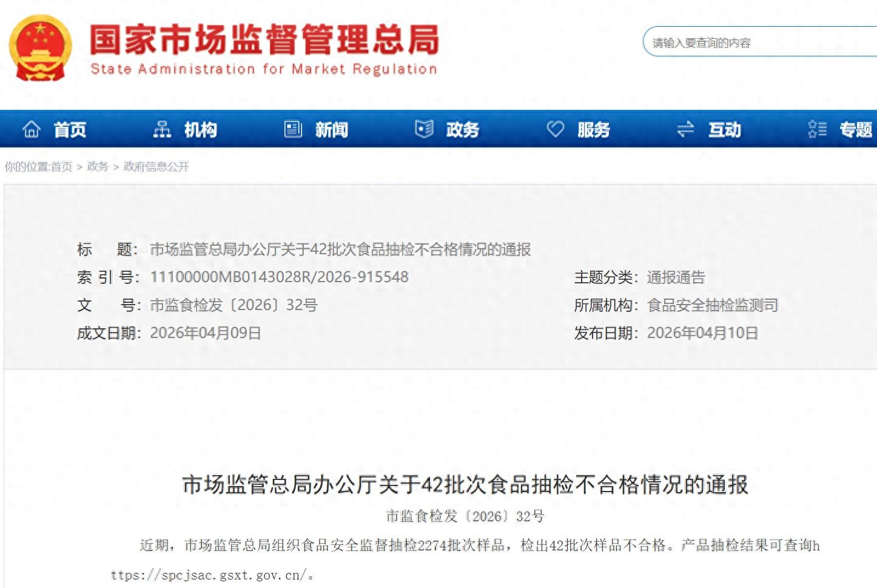Click the list icon beside 专题

point(817,129)
